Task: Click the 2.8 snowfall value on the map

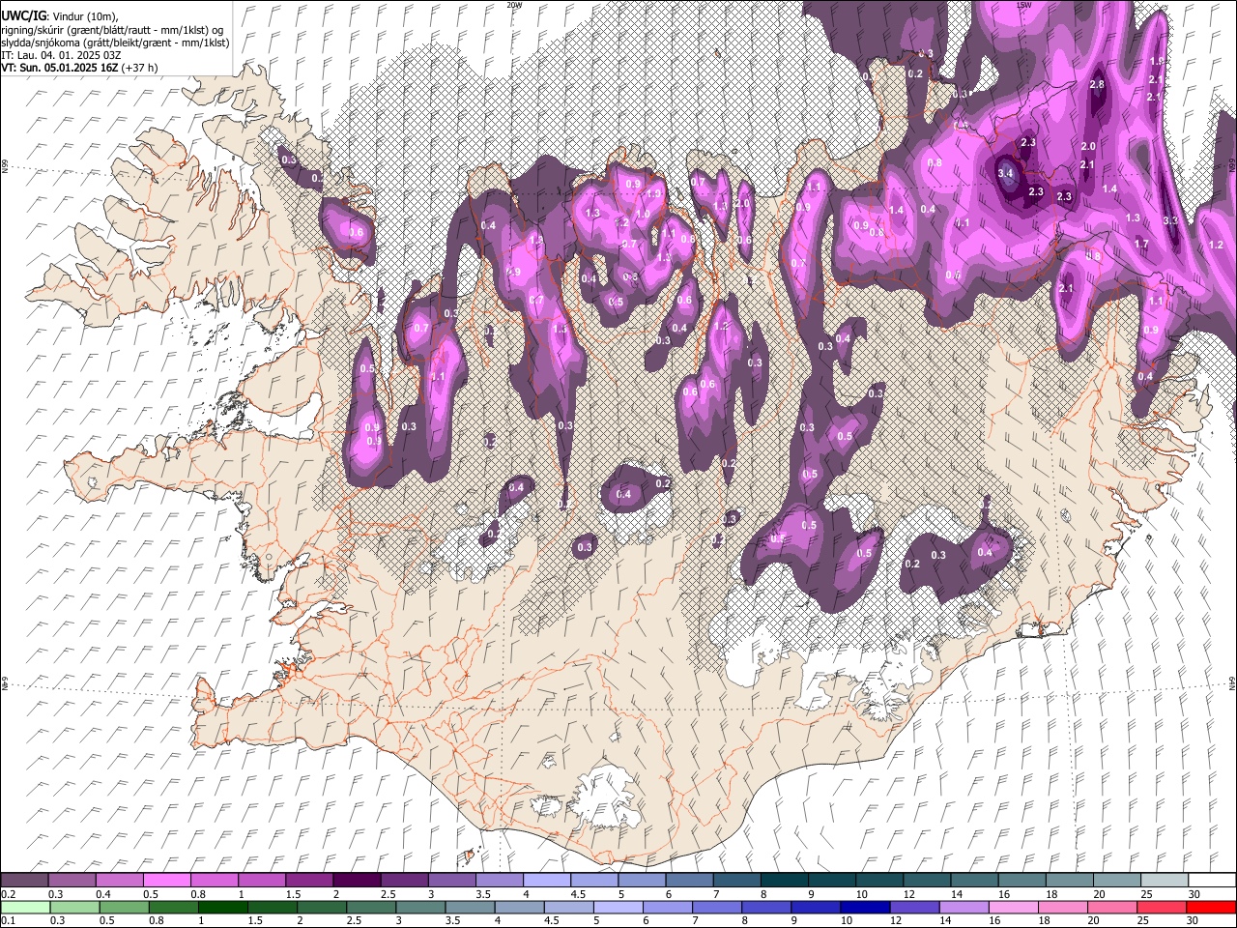Action: click(x=1097, y=85)
